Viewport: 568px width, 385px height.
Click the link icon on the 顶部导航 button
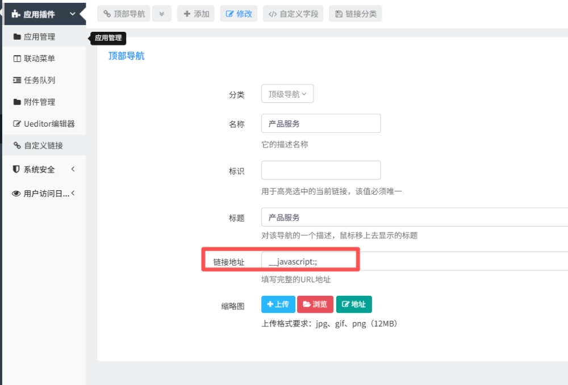coord(107,14)
